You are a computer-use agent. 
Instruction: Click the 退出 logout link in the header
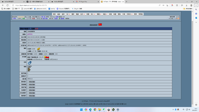26,17
